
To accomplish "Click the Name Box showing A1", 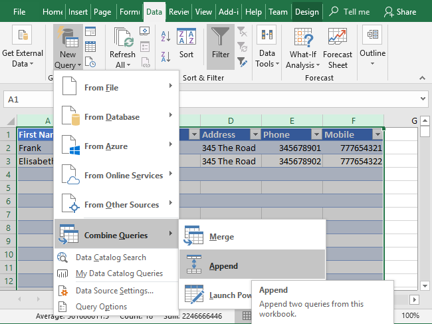I will point(28,99).
